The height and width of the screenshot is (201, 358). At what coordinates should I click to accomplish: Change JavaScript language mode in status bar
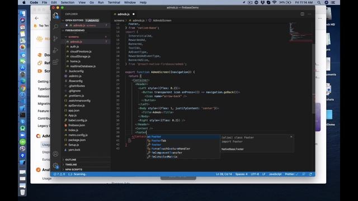(275, 174)
